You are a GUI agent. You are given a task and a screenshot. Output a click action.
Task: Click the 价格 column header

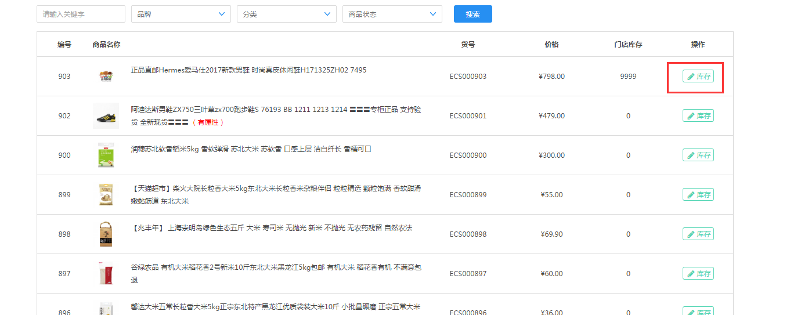coord(551,45)
